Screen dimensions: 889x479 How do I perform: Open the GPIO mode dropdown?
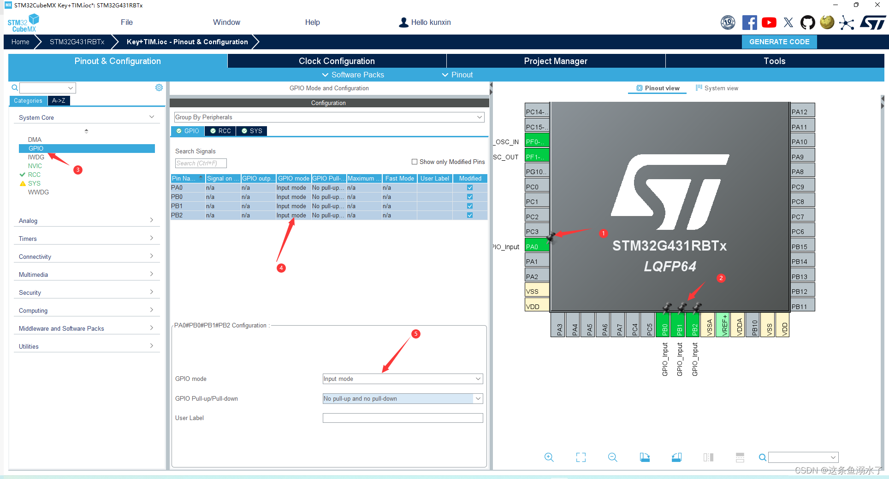click(x=403, y=379)
